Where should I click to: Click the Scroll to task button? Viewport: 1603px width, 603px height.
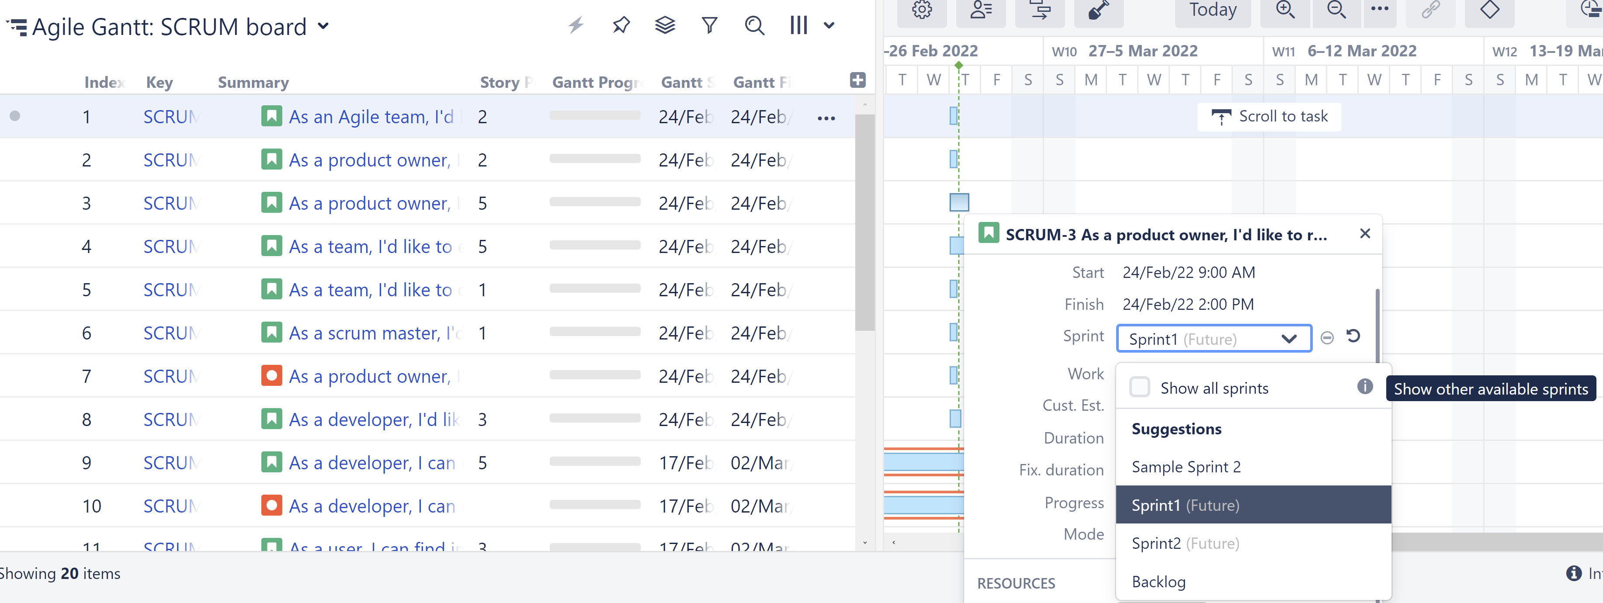pyautogui.click(x=1270, y=116)
